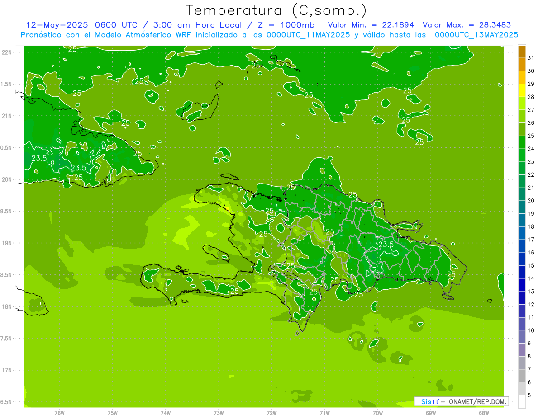Click the 20N latitude axis label
Screen dimensions: 543x419
tap(7, 179)
